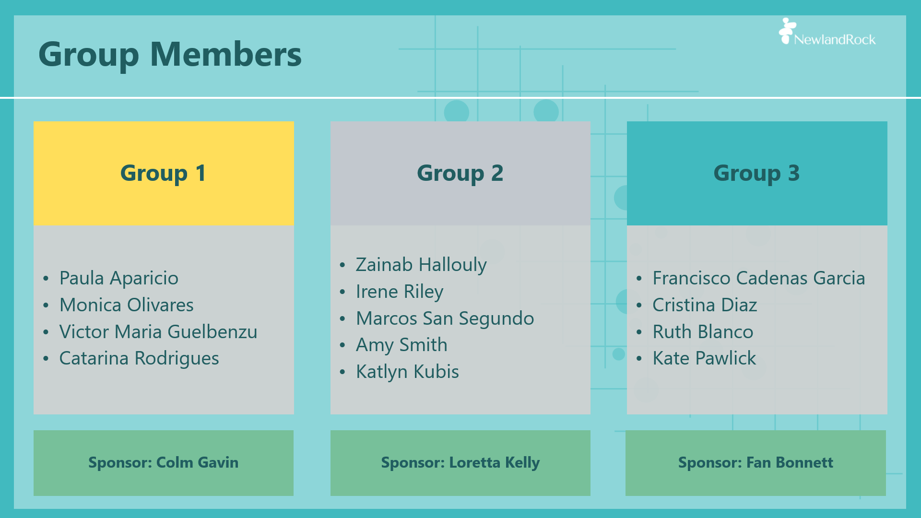Click on Victor Maria Guelbenzu
This screenshot has width=921, height=518.
click(x=158, y=332)
